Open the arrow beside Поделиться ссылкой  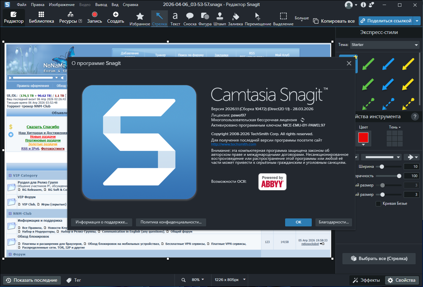pyautogui.click(x=417, y=21)
